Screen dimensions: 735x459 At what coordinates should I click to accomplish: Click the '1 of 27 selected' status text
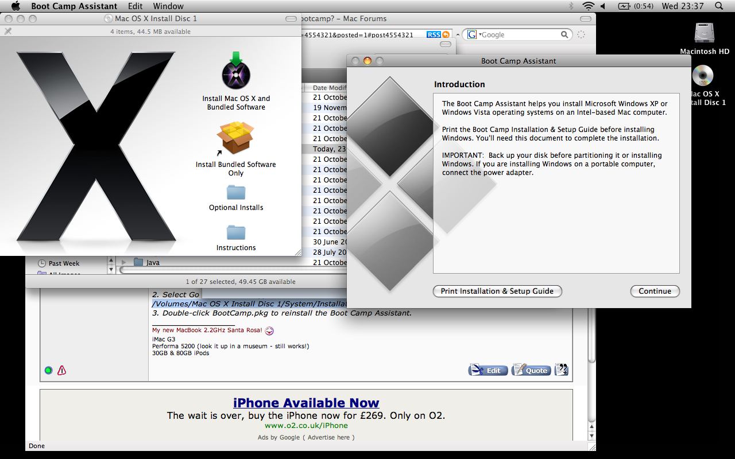click(x=241, y=282)
